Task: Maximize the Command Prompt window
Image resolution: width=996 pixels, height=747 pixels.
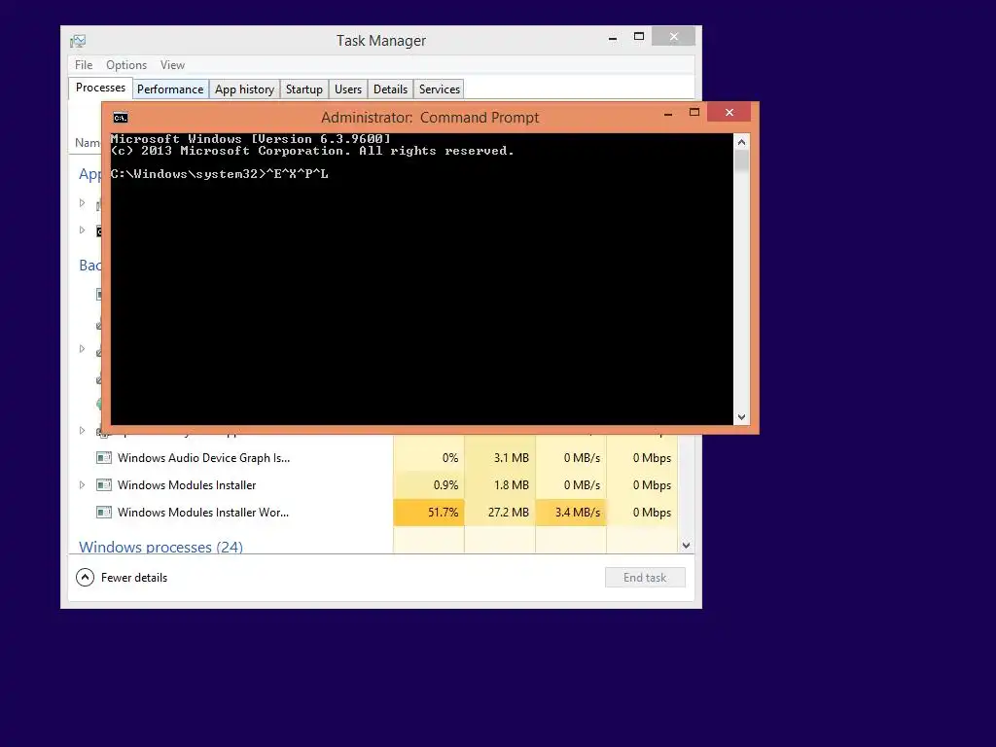Action: (694, 113)
